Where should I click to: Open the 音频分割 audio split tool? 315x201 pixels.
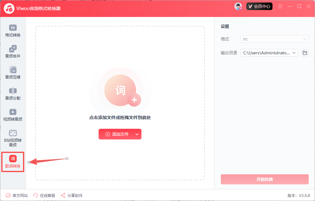pos(13,93)
